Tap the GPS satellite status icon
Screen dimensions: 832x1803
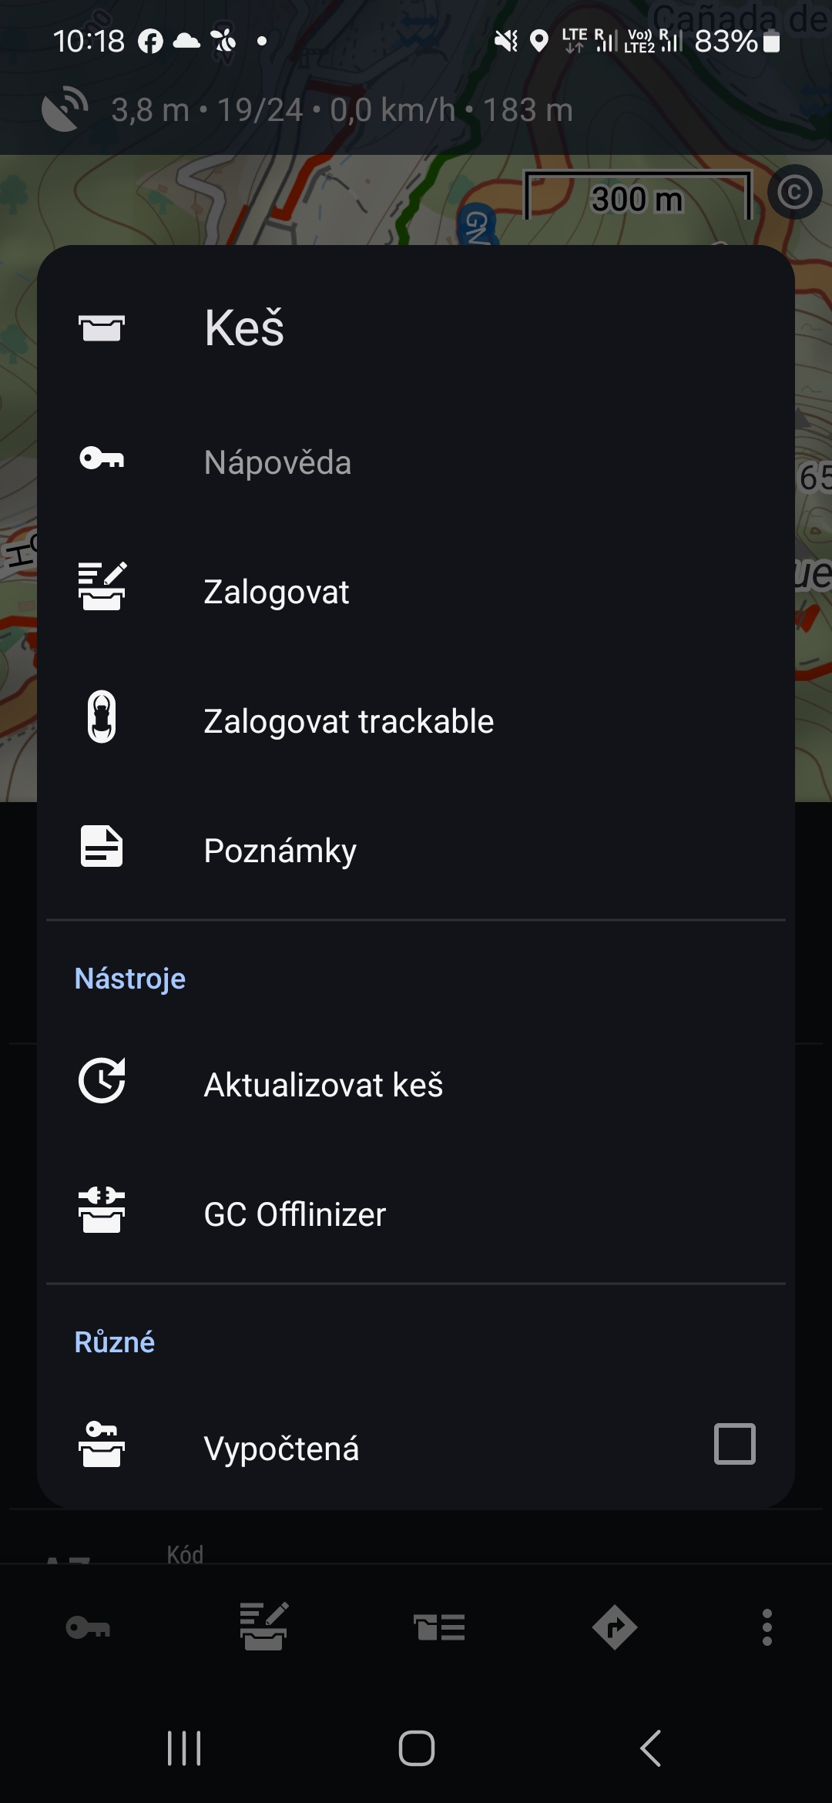click(65, 109)
